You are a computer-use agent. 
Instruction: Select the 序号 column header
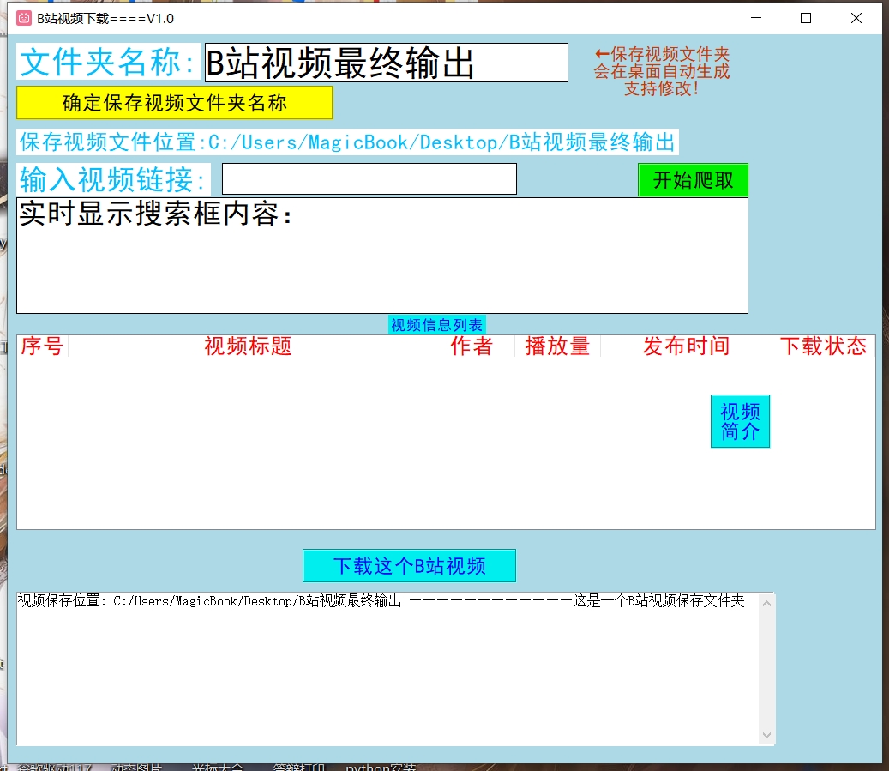tap(42, 346)
